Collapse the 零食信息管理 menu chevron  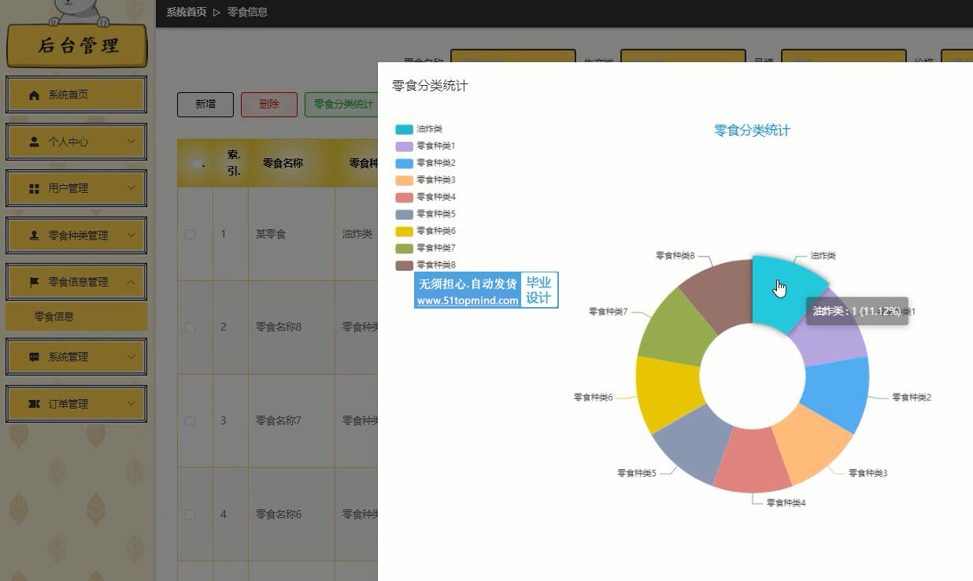coord(131,282)
